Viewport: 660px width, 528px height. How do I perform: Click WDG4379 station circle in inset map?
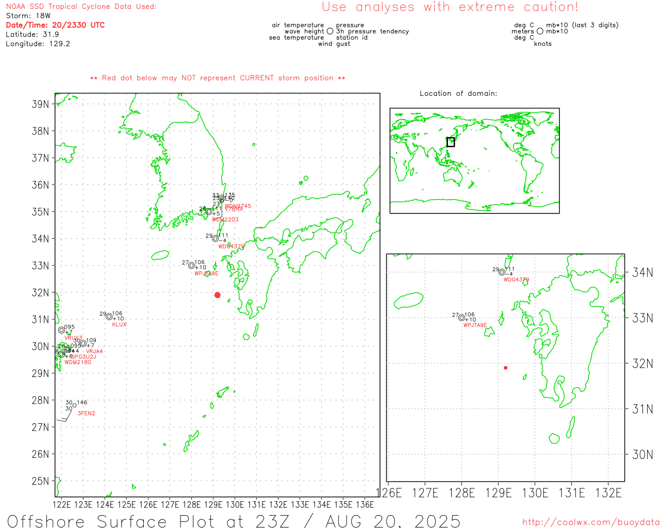tap(502, 272)
